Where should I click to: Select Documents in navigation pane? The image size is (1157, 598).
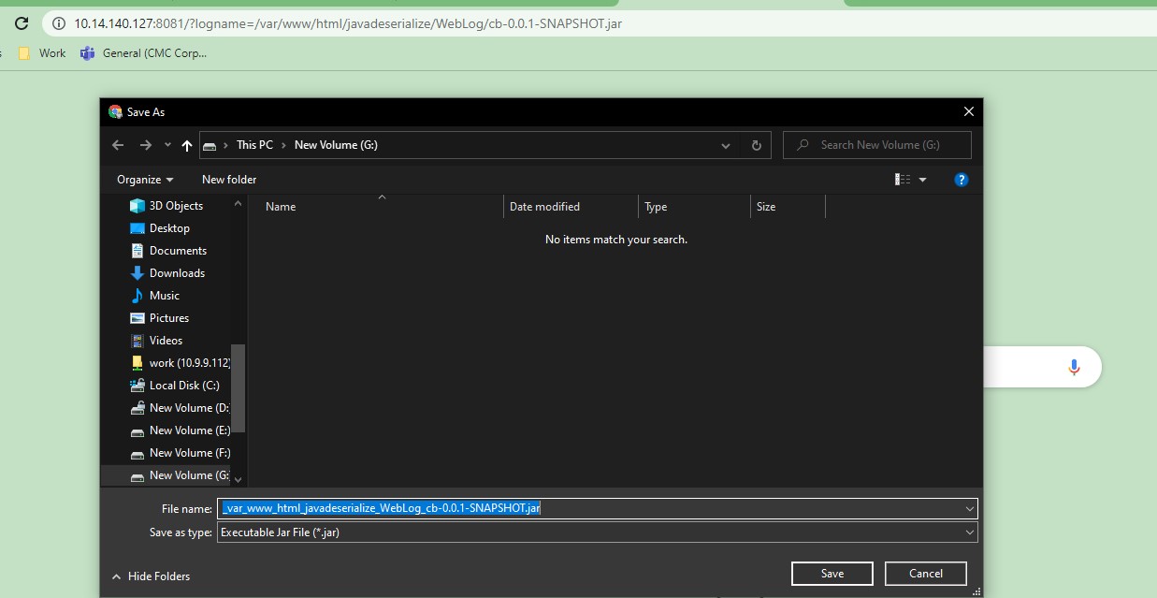(x=168, y=251)
